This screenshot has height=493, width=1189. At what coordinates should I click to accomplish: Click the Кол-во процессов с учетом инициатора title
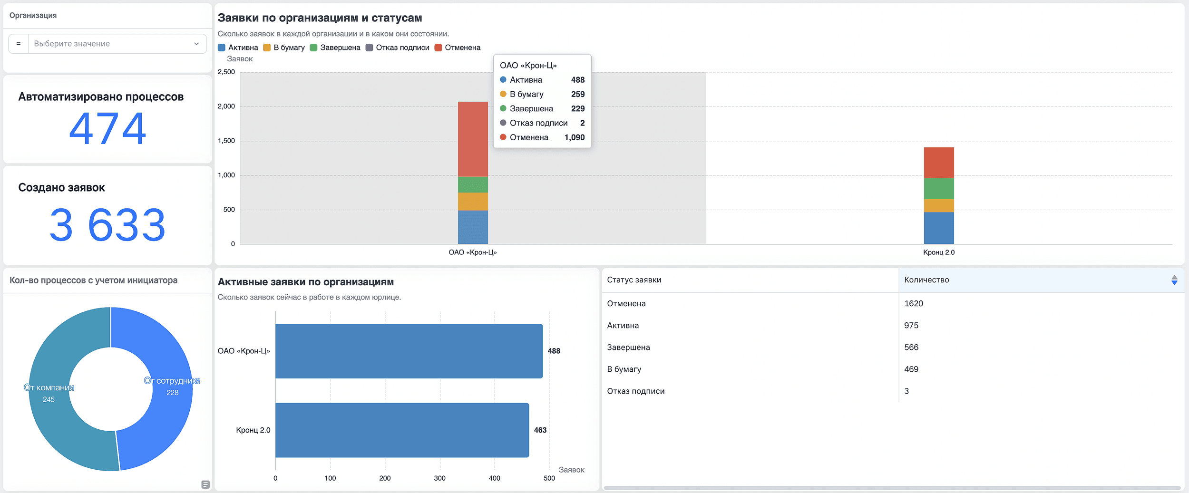coord(93,280)
